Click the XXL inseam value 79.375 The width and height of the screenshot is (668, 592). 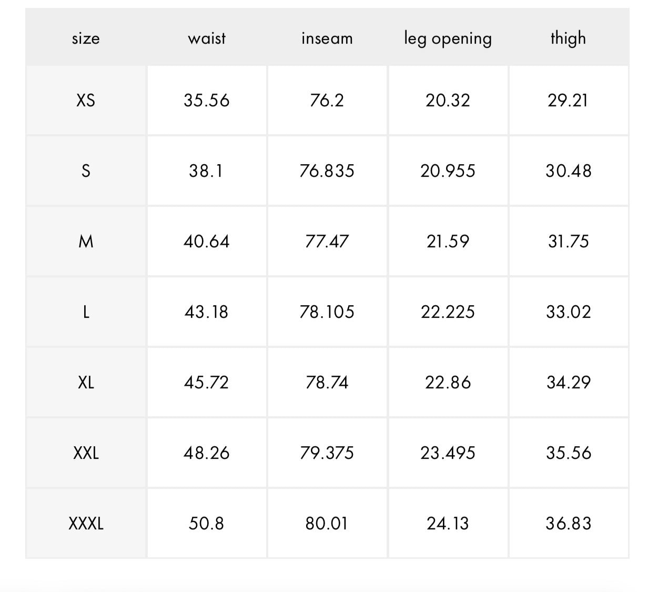327,453
